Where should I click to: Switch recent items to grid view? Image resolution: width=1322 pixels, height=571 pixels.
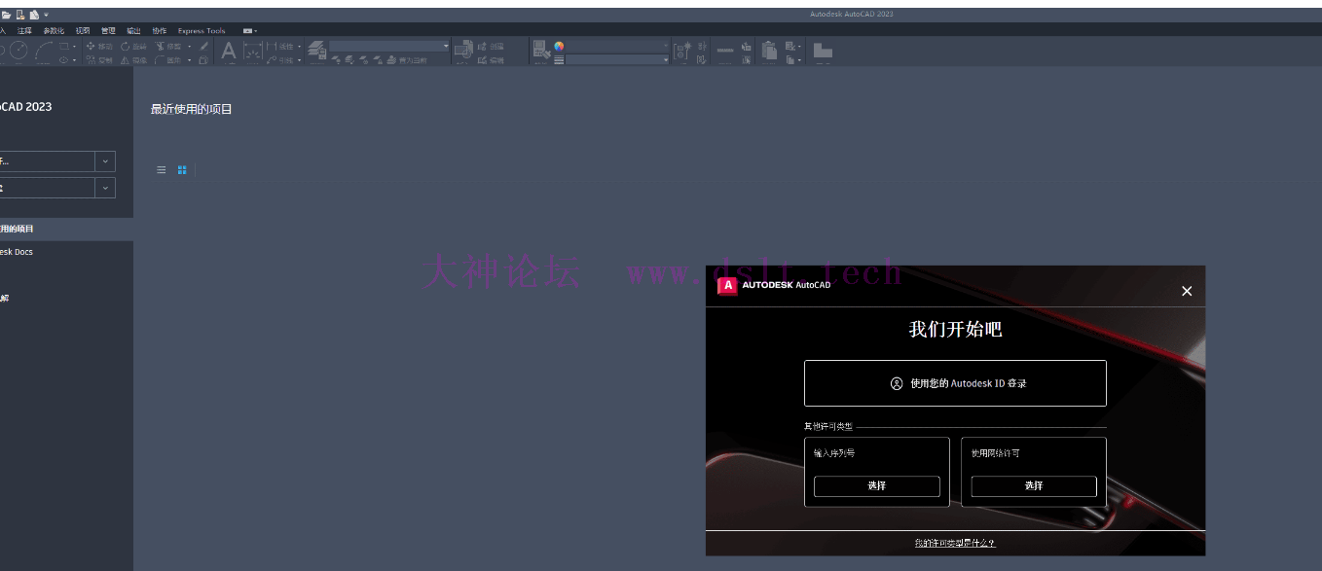click(182, 170)
